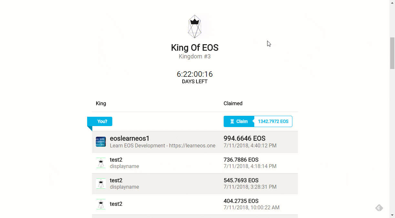Click the 6:22:00:16 countdown timer
This screenshot has height=218, width=395.
pos(195,74)
